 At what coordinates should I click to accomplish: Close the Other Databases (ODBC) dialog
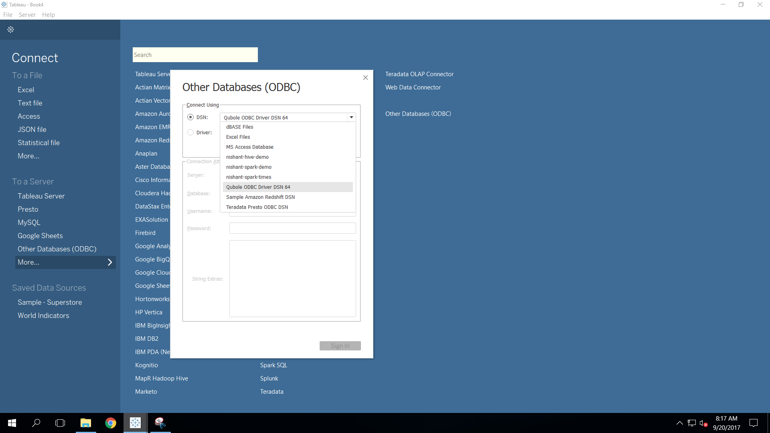365,78
